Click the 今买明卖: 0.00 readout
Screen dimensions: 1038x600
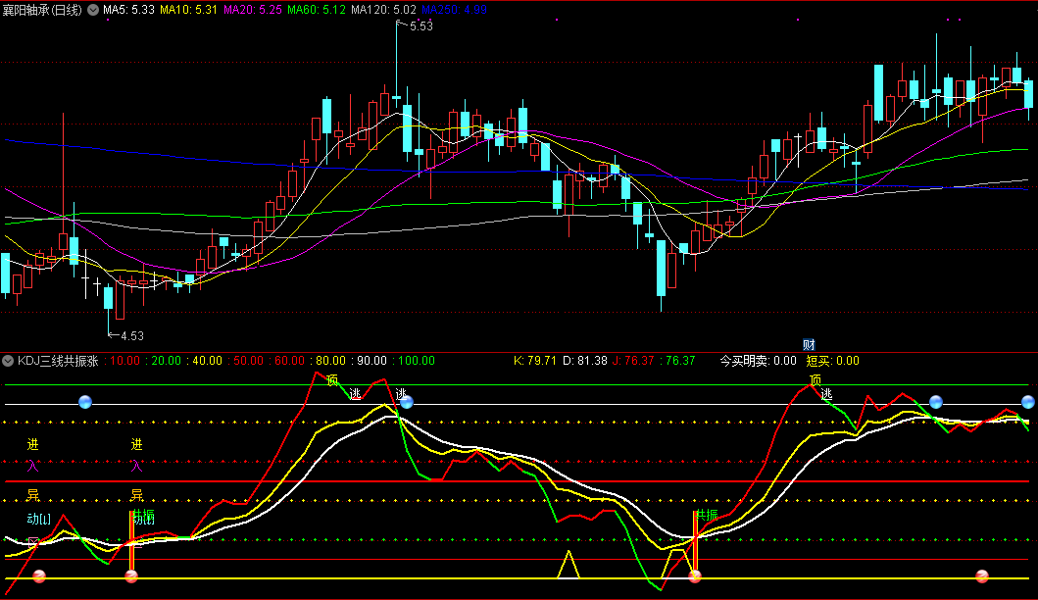coord(758,361)
